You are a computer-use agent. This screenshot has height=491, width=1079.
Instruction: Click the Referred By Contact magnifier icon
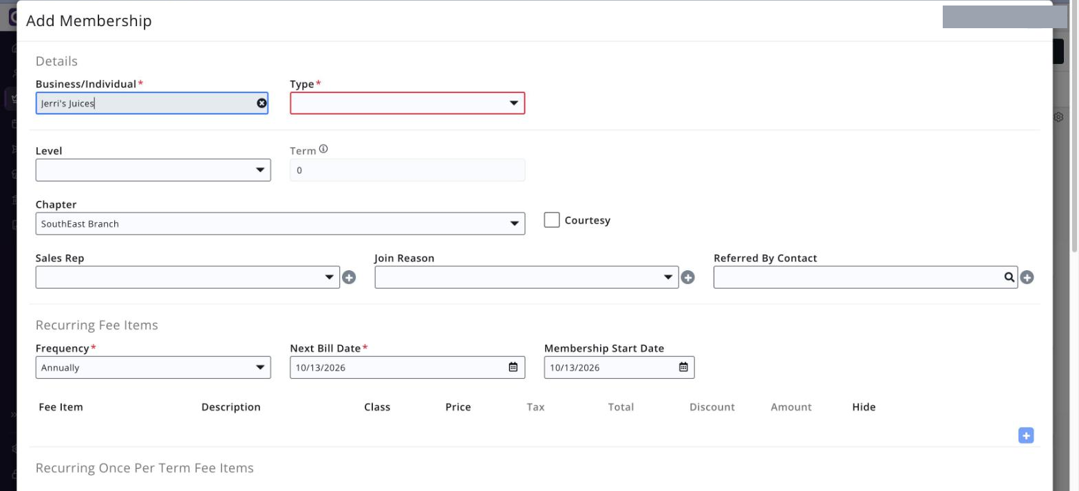1009,277
